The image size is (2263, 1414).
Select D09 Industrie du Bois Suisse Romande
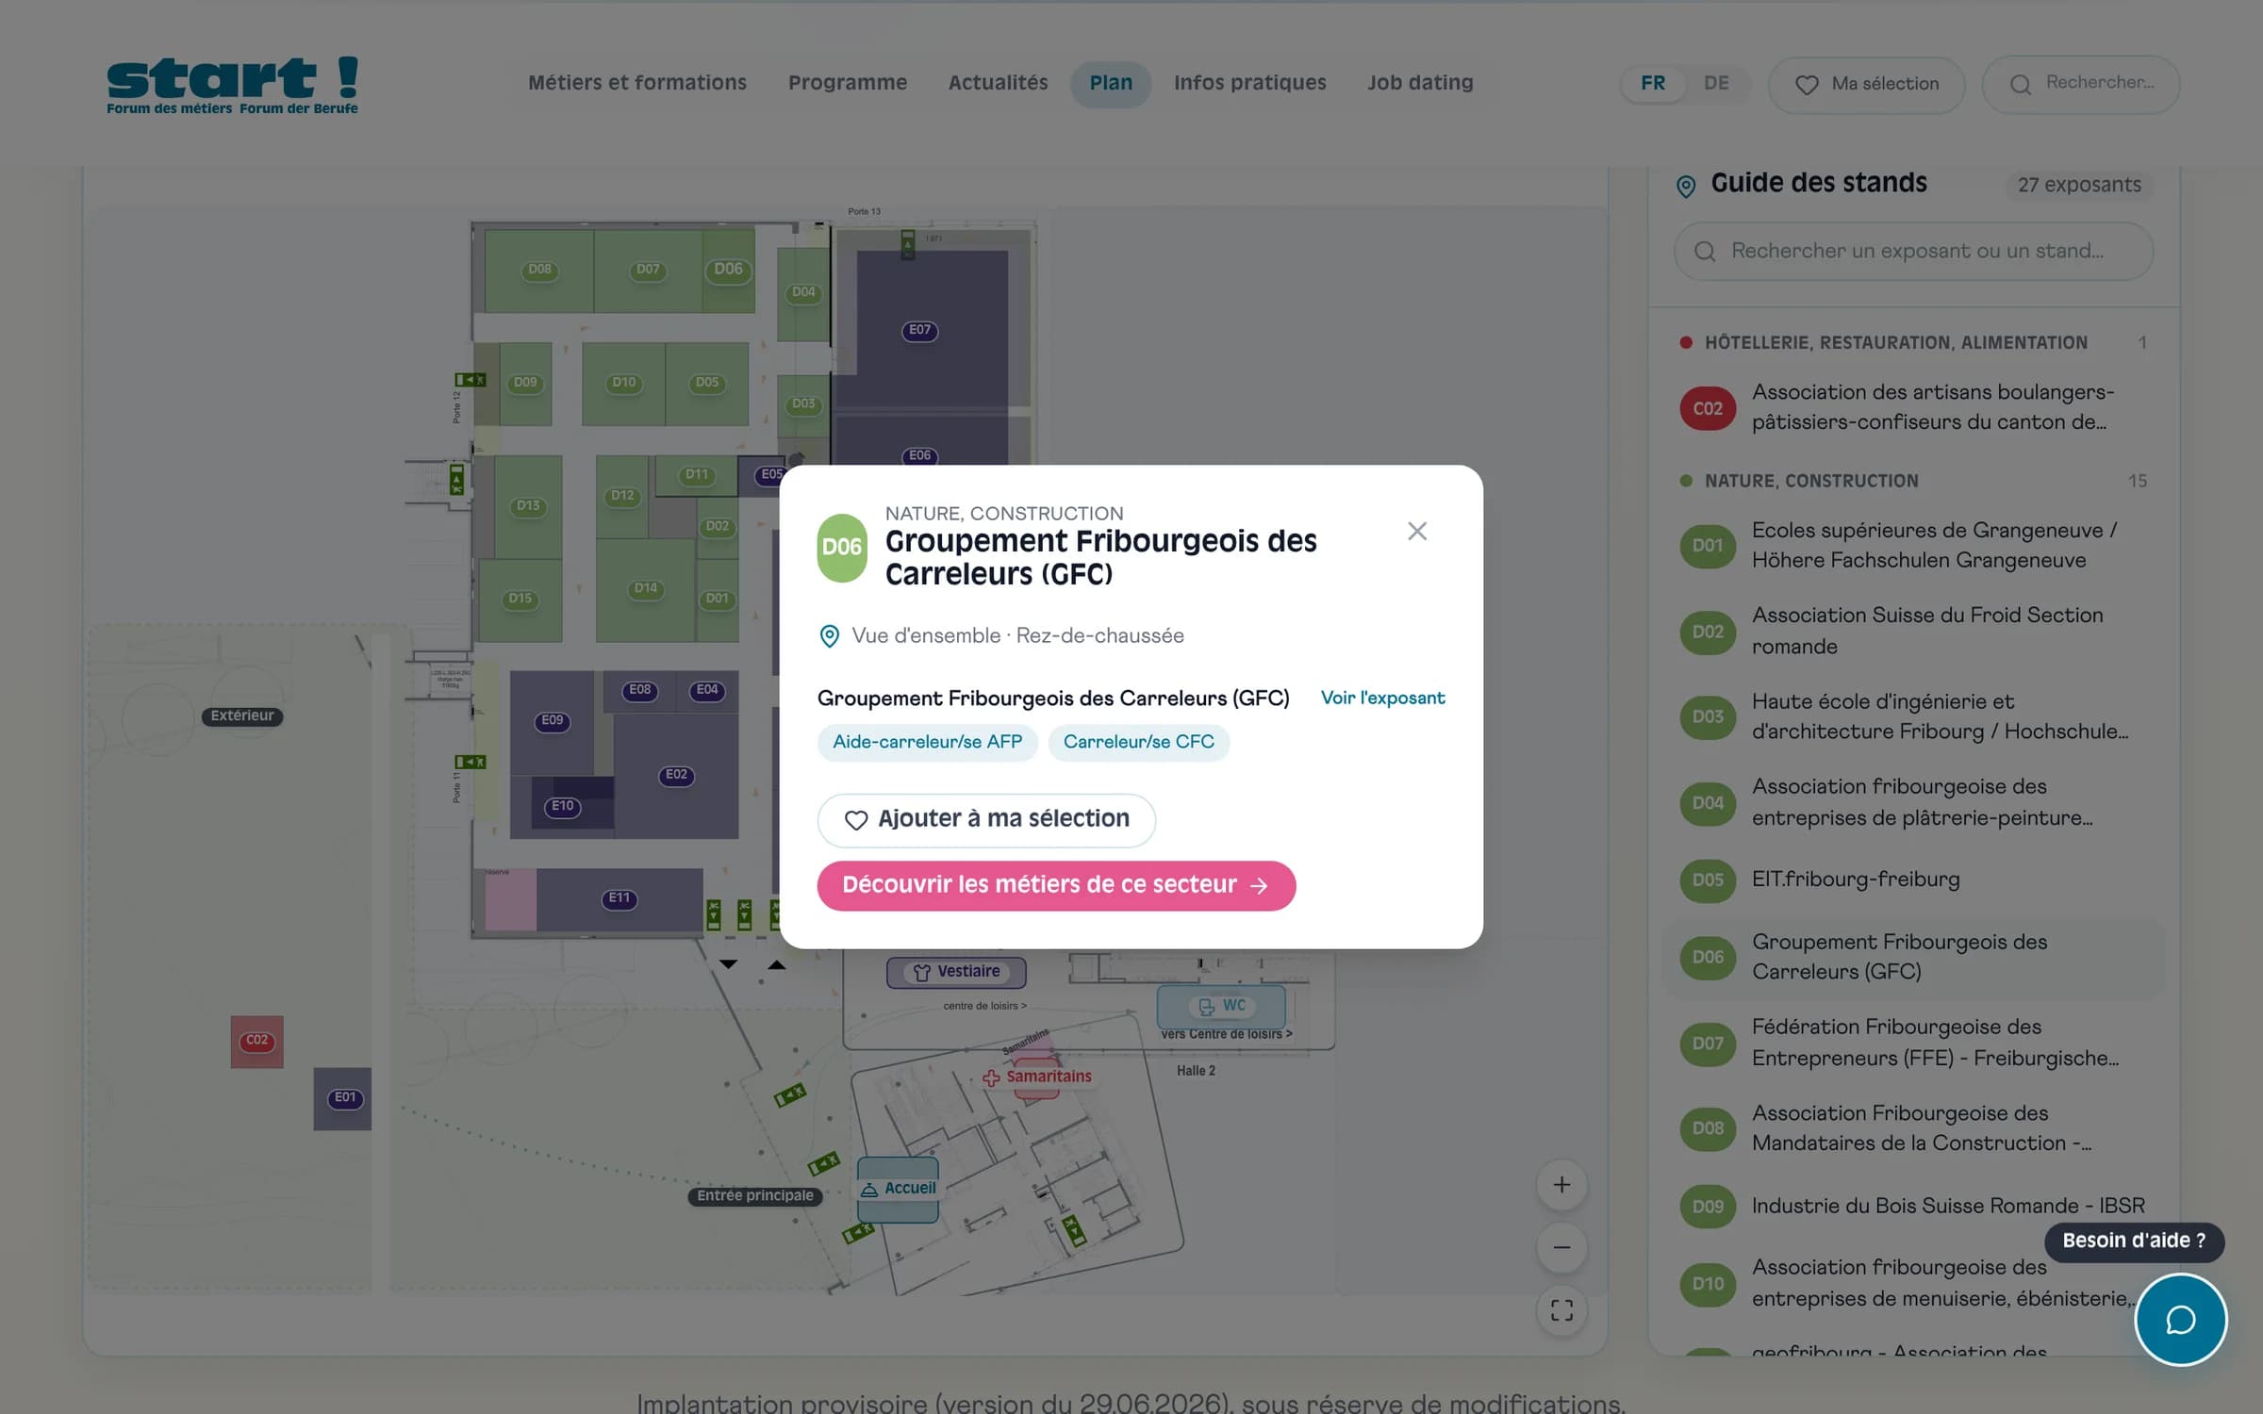[1913, 1206]
